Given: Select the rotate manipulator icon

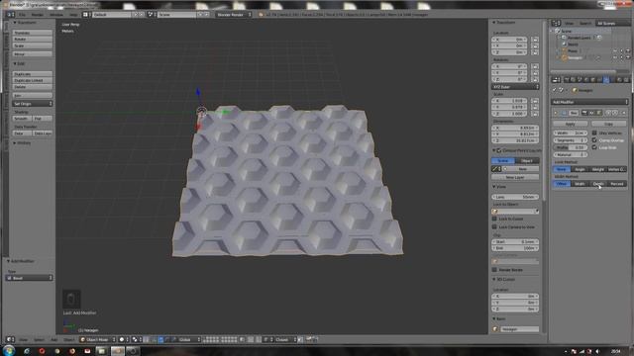Looking at the screenshot, I should click(167, 339).
